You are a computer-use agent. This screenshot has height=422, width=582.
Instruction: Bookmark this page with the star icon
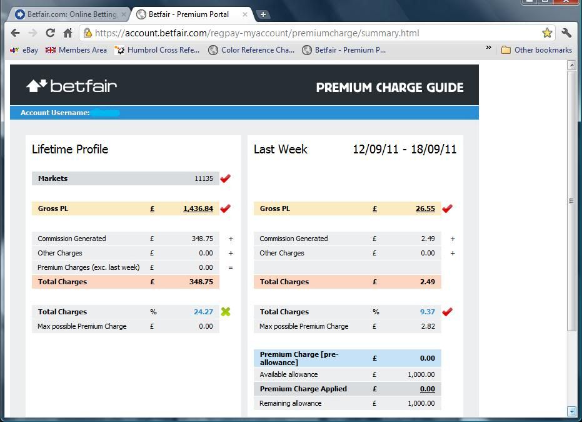click(547, 33)
